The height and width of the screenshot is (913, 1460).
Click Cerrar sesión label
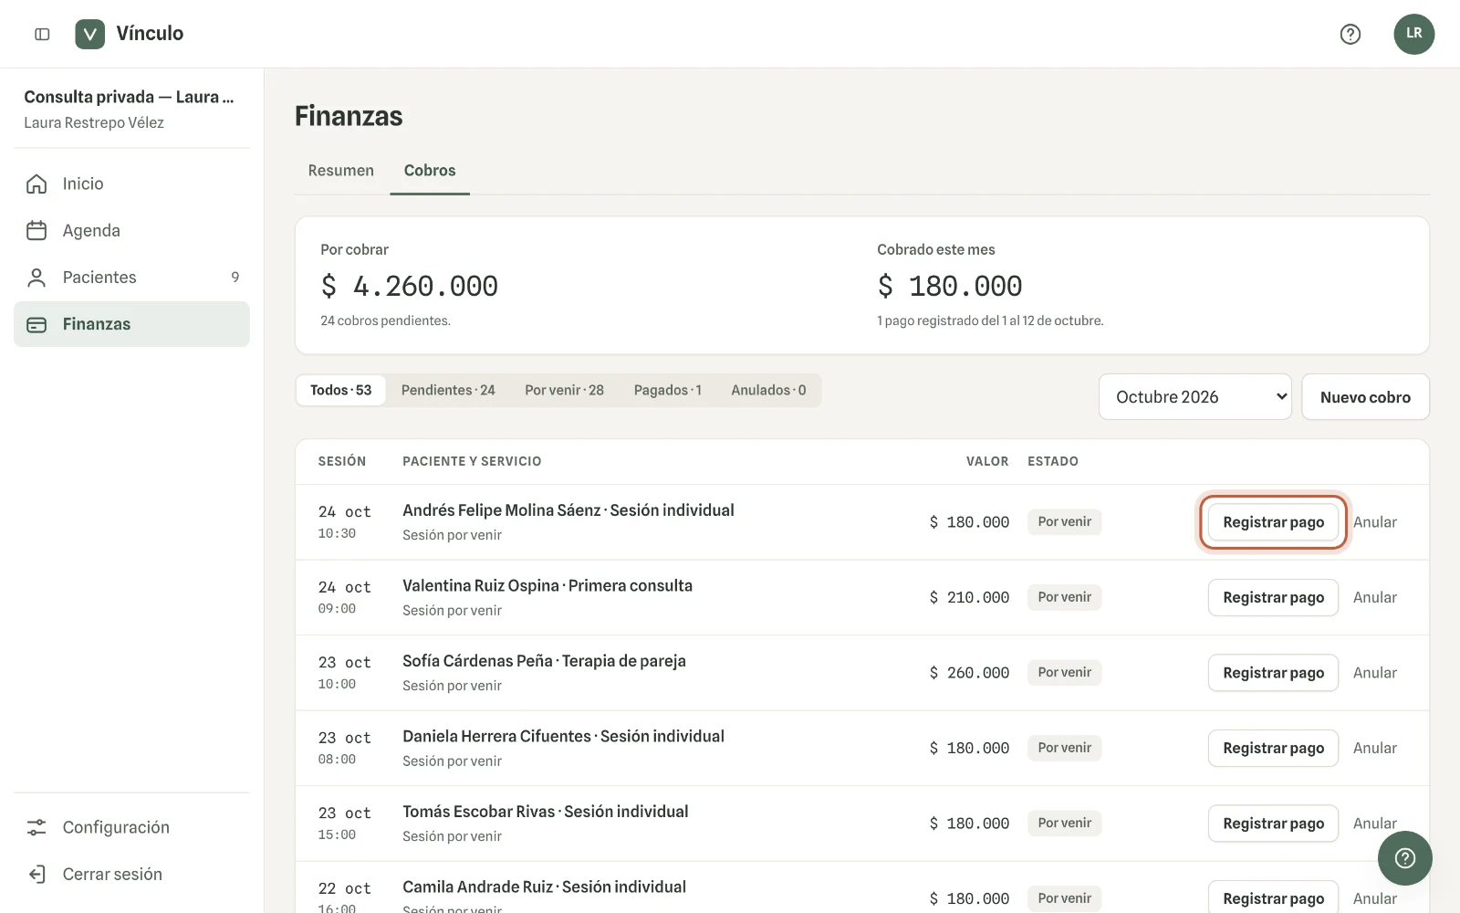tap(112, 874)
